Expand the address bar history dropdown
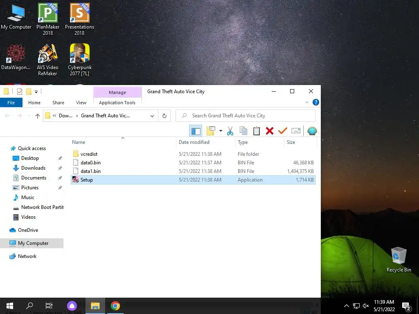 [152, 116]
